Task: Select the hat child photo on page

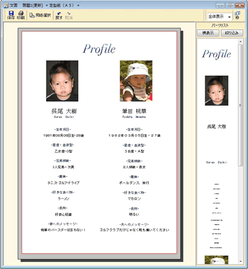Action: tap(136, 81)
